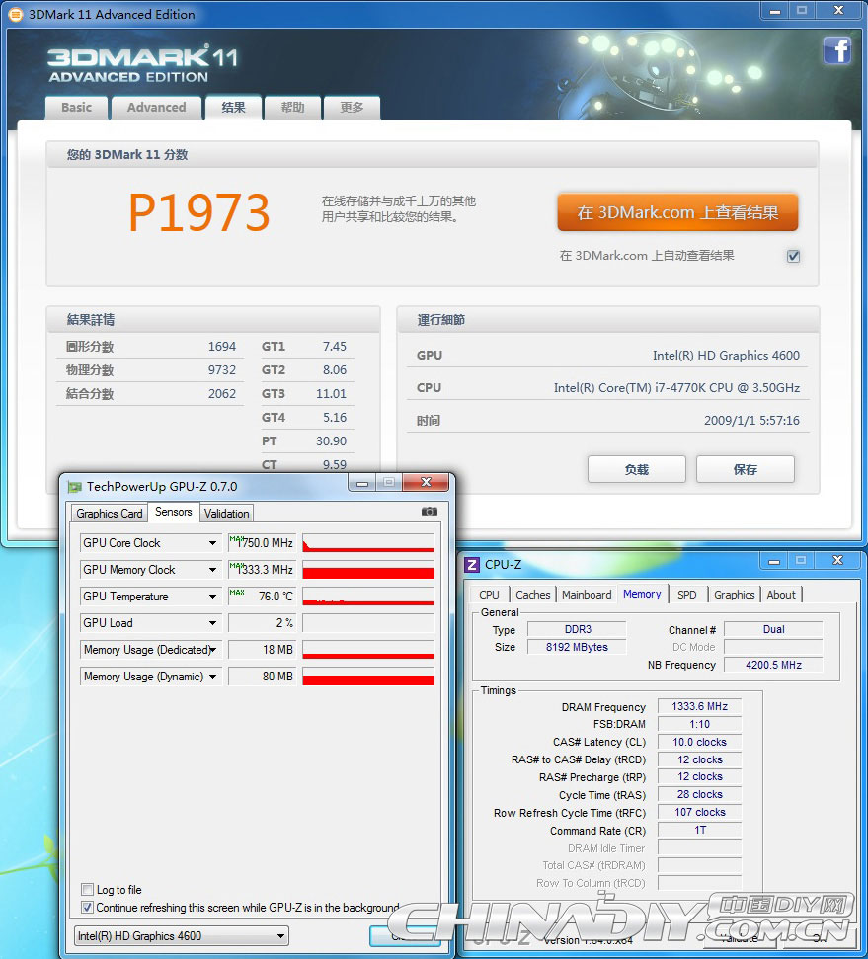Click the Command Rate value 1T
The width and height of the screenshot is (868, 959).
[699, 830]
